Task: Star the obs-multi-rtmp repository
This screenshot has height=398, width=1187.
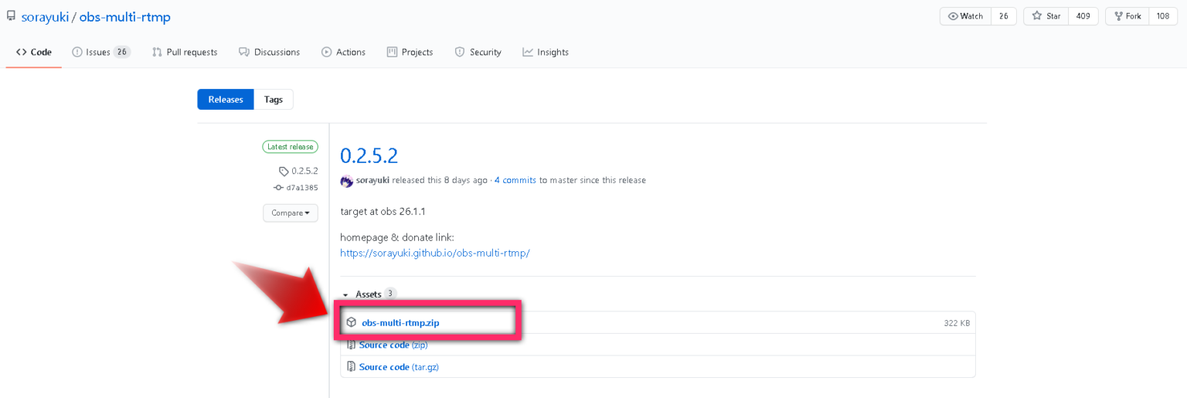Action: pyautogui.click(x=1046, y=16)
